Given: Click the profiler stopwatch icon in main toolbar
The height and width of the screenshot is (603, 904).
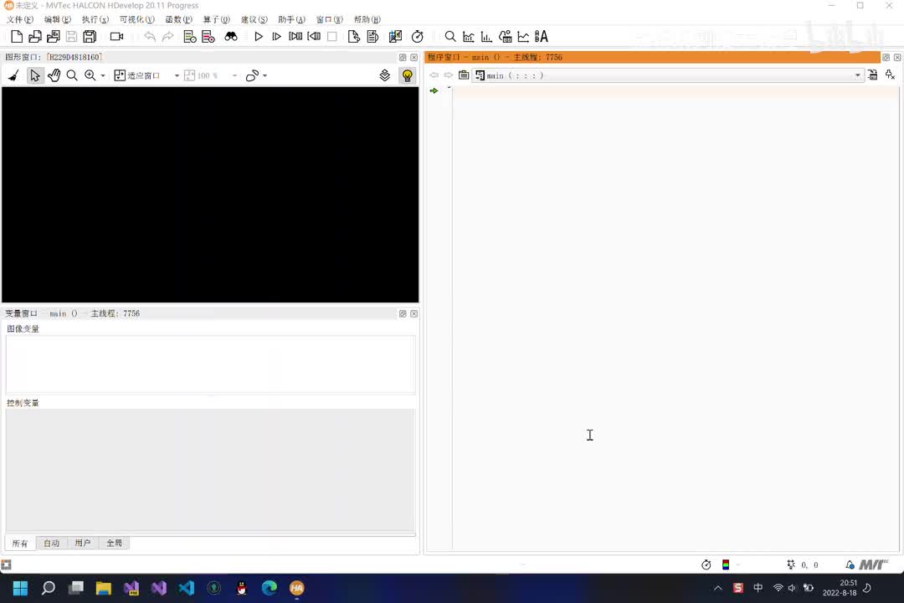Looking at the screenshot, I should (x=418, y=37).
